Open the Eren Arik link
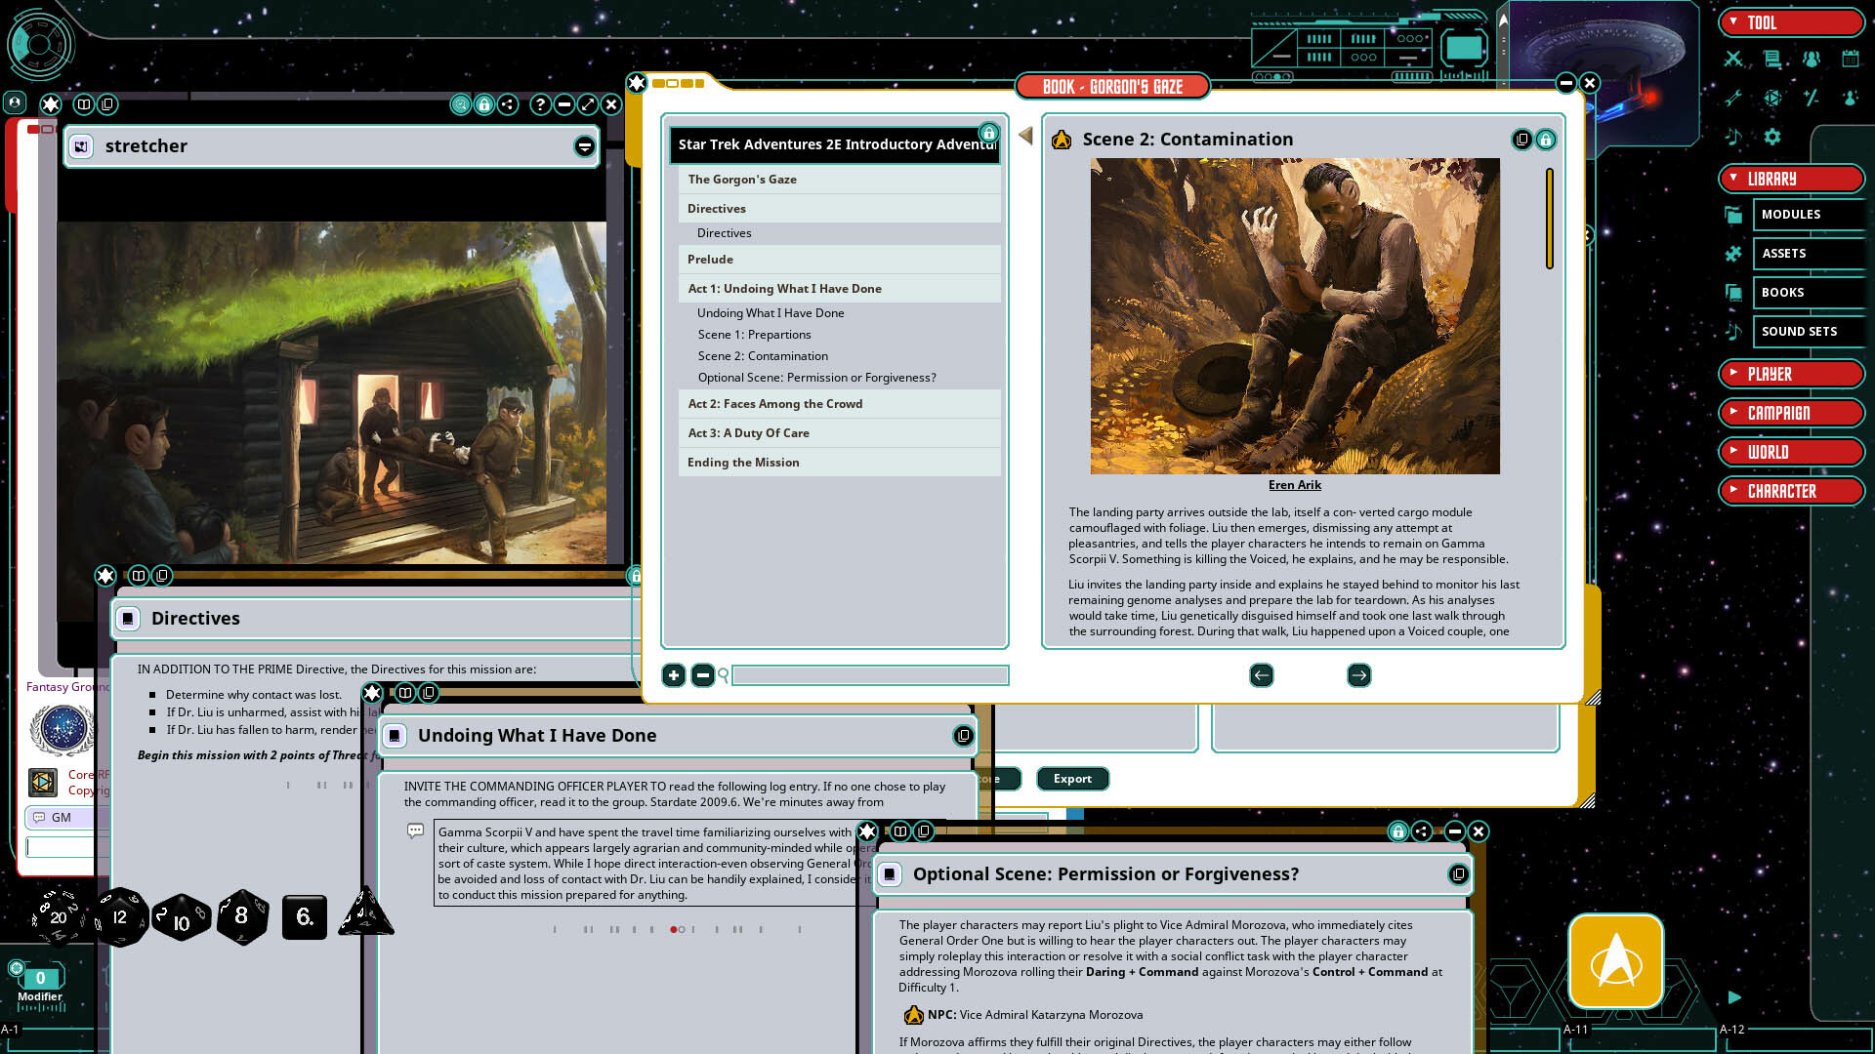 tap(1294, 484)
